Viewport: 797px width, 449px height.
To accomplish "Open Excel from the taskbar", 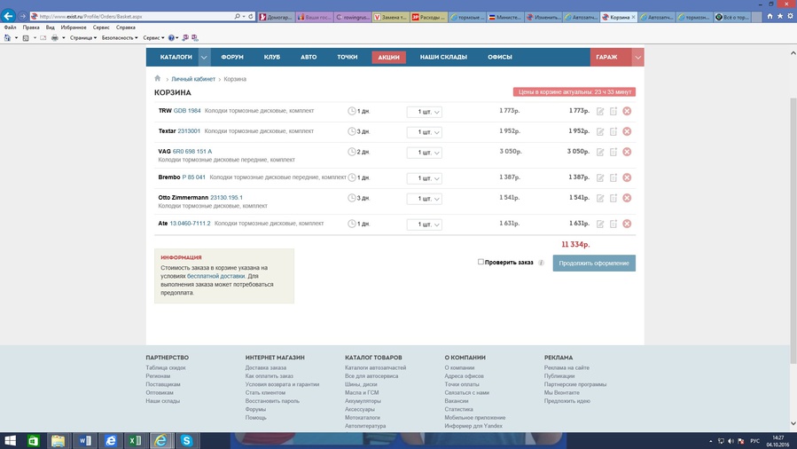I will click(x=135, y=440).
